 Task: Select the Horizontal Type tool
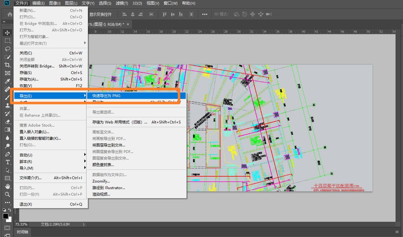7,162
